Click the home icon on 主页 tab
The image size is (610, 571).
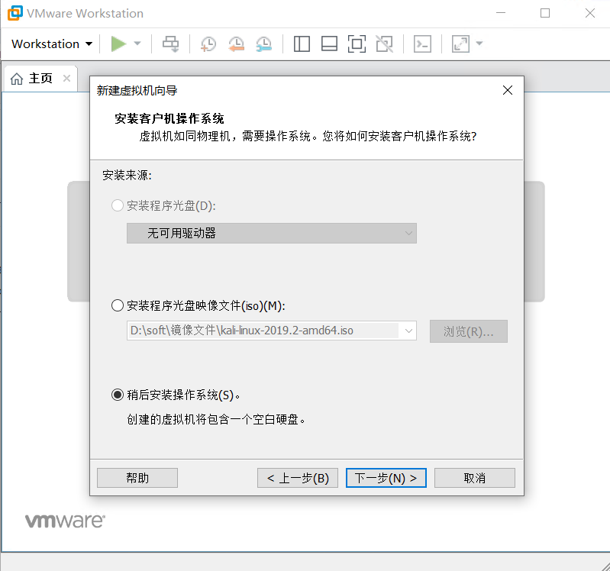point(17,79)
